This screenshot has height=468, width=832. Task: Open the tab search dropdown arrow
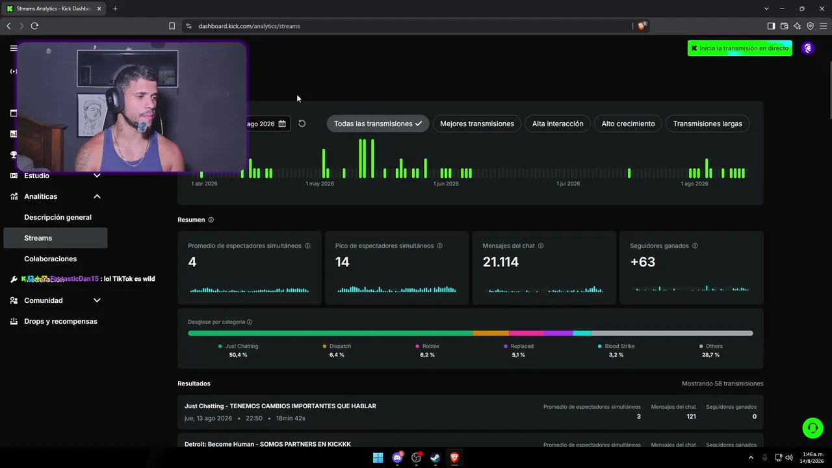766,8
